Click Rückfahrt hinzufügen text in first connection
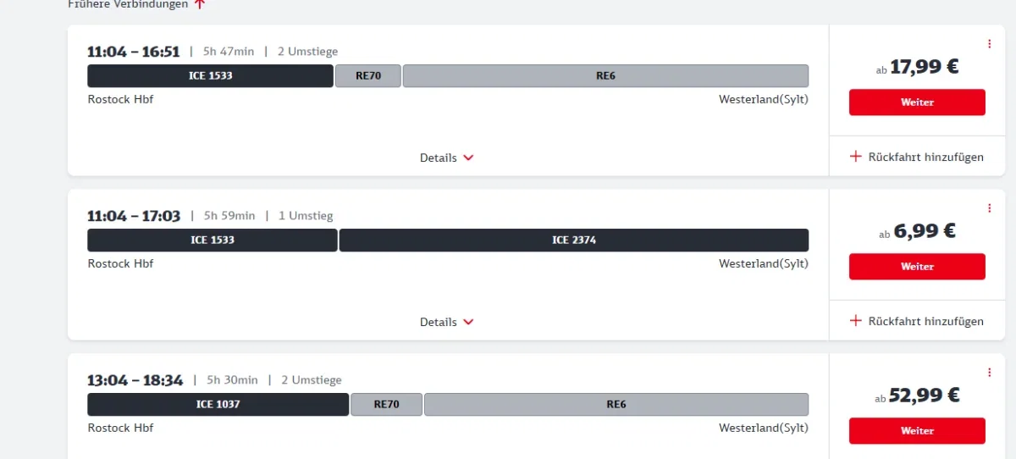 [x=926, y=157]
